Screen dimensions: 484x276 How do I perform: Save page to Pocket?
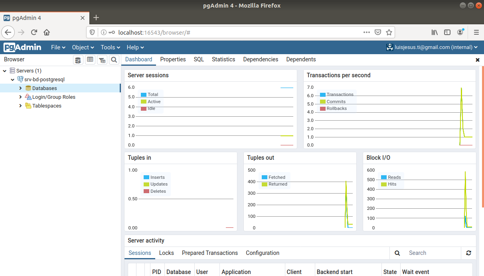tap(378, 32)
